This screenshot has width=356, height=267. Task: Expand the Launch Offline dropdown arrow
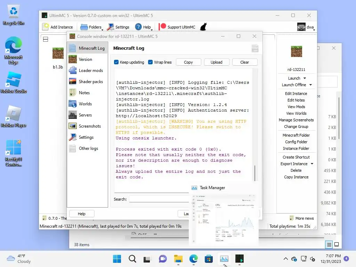(310, 85)
